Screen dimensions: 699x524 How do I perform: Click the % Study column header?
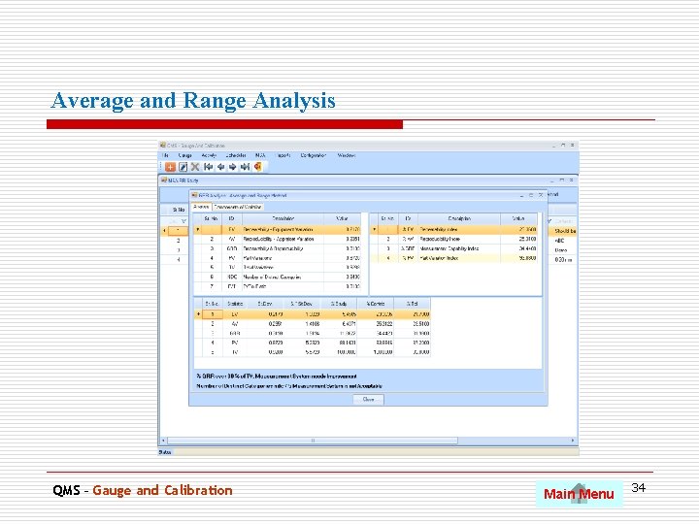(x=339, y=304)
